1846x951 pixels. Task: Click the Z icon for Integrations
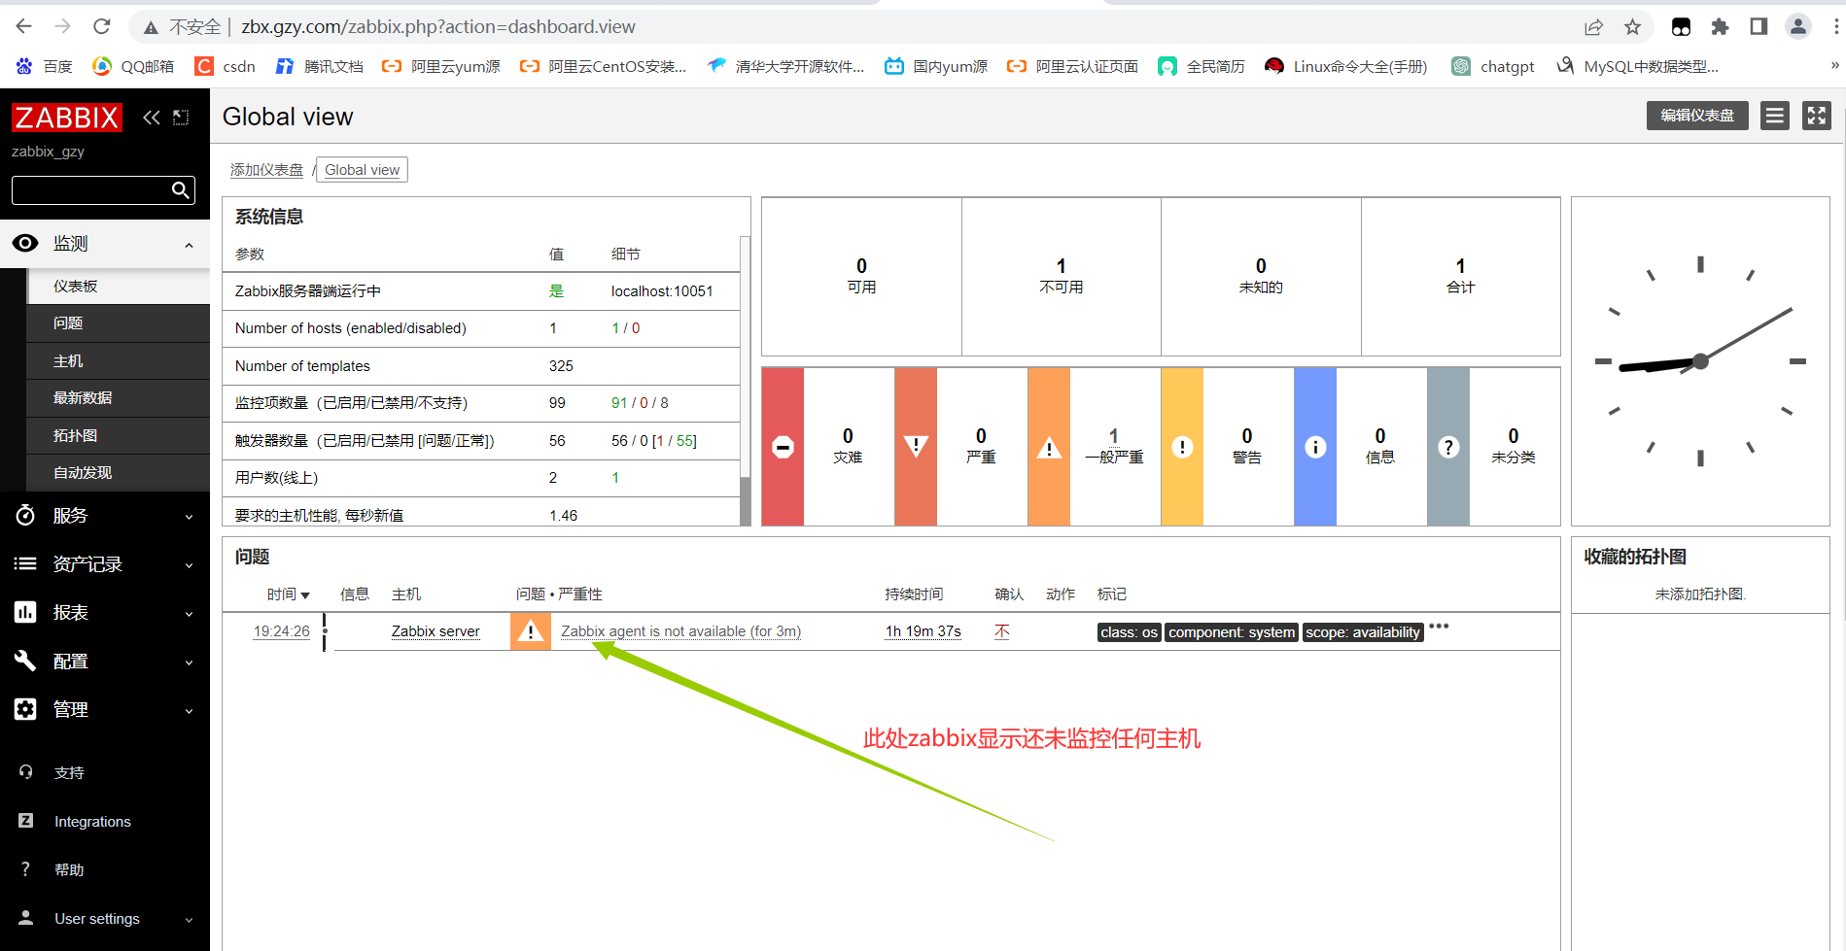point(26,821)
